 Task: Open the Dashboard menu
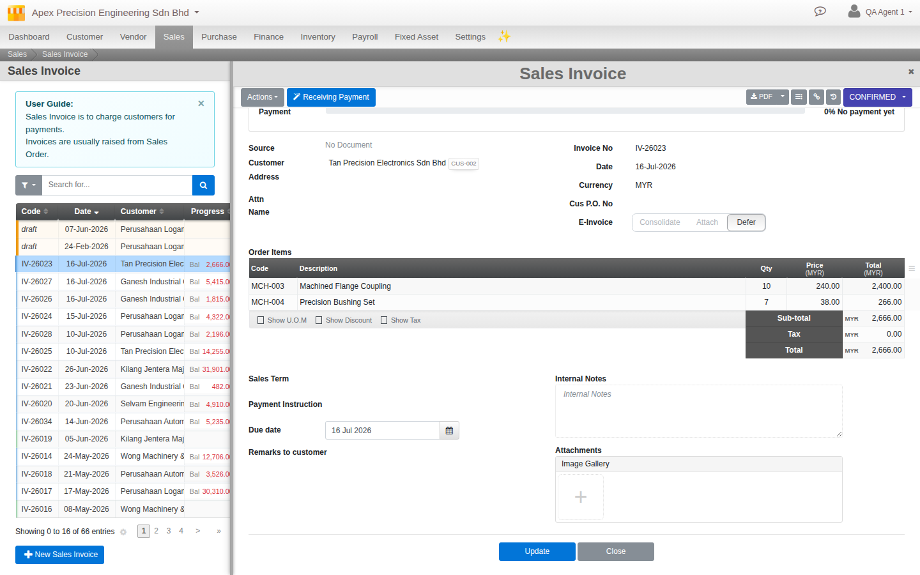(x=29, y=37)
